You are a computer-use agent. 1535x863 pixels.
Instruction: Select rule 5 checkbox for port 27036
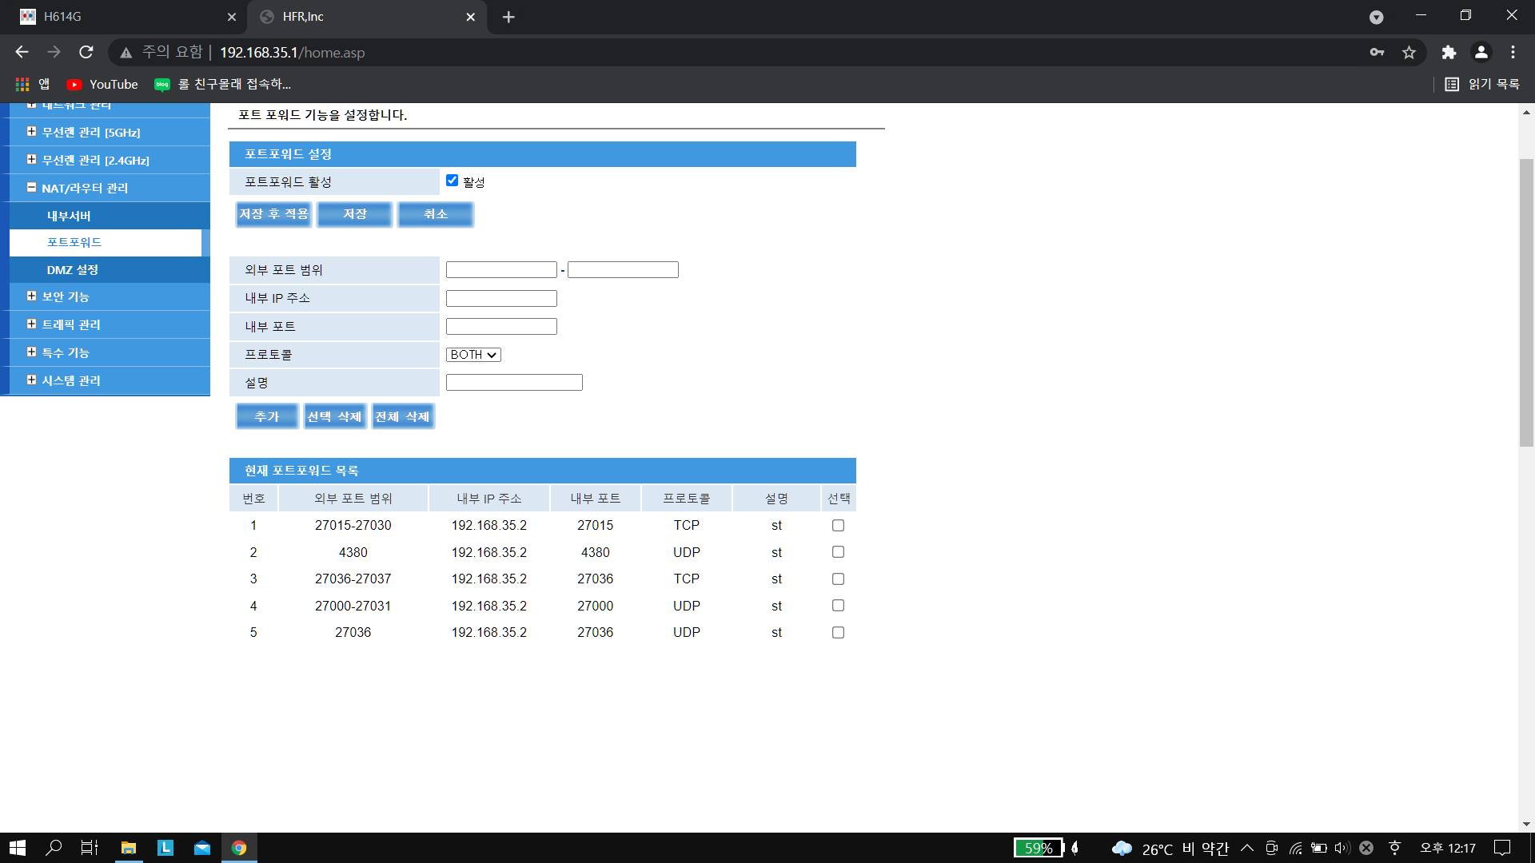pyautogui.click(x=838, y=633)
